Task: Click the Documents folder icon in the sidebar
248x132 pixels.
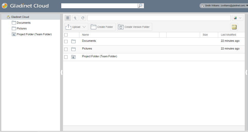Action: (14, 23)
